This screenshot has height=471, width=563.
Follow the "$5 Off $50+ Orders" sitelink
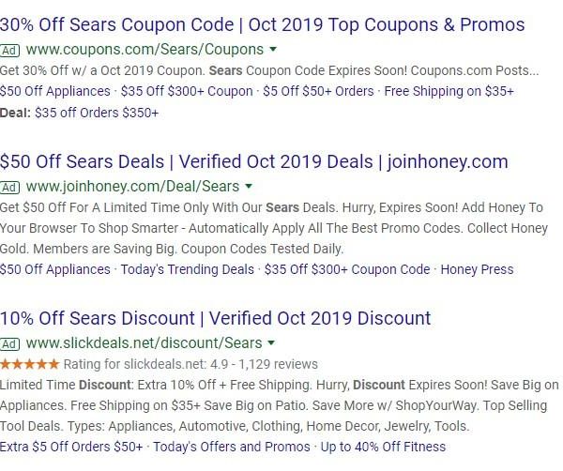(319, 92)
